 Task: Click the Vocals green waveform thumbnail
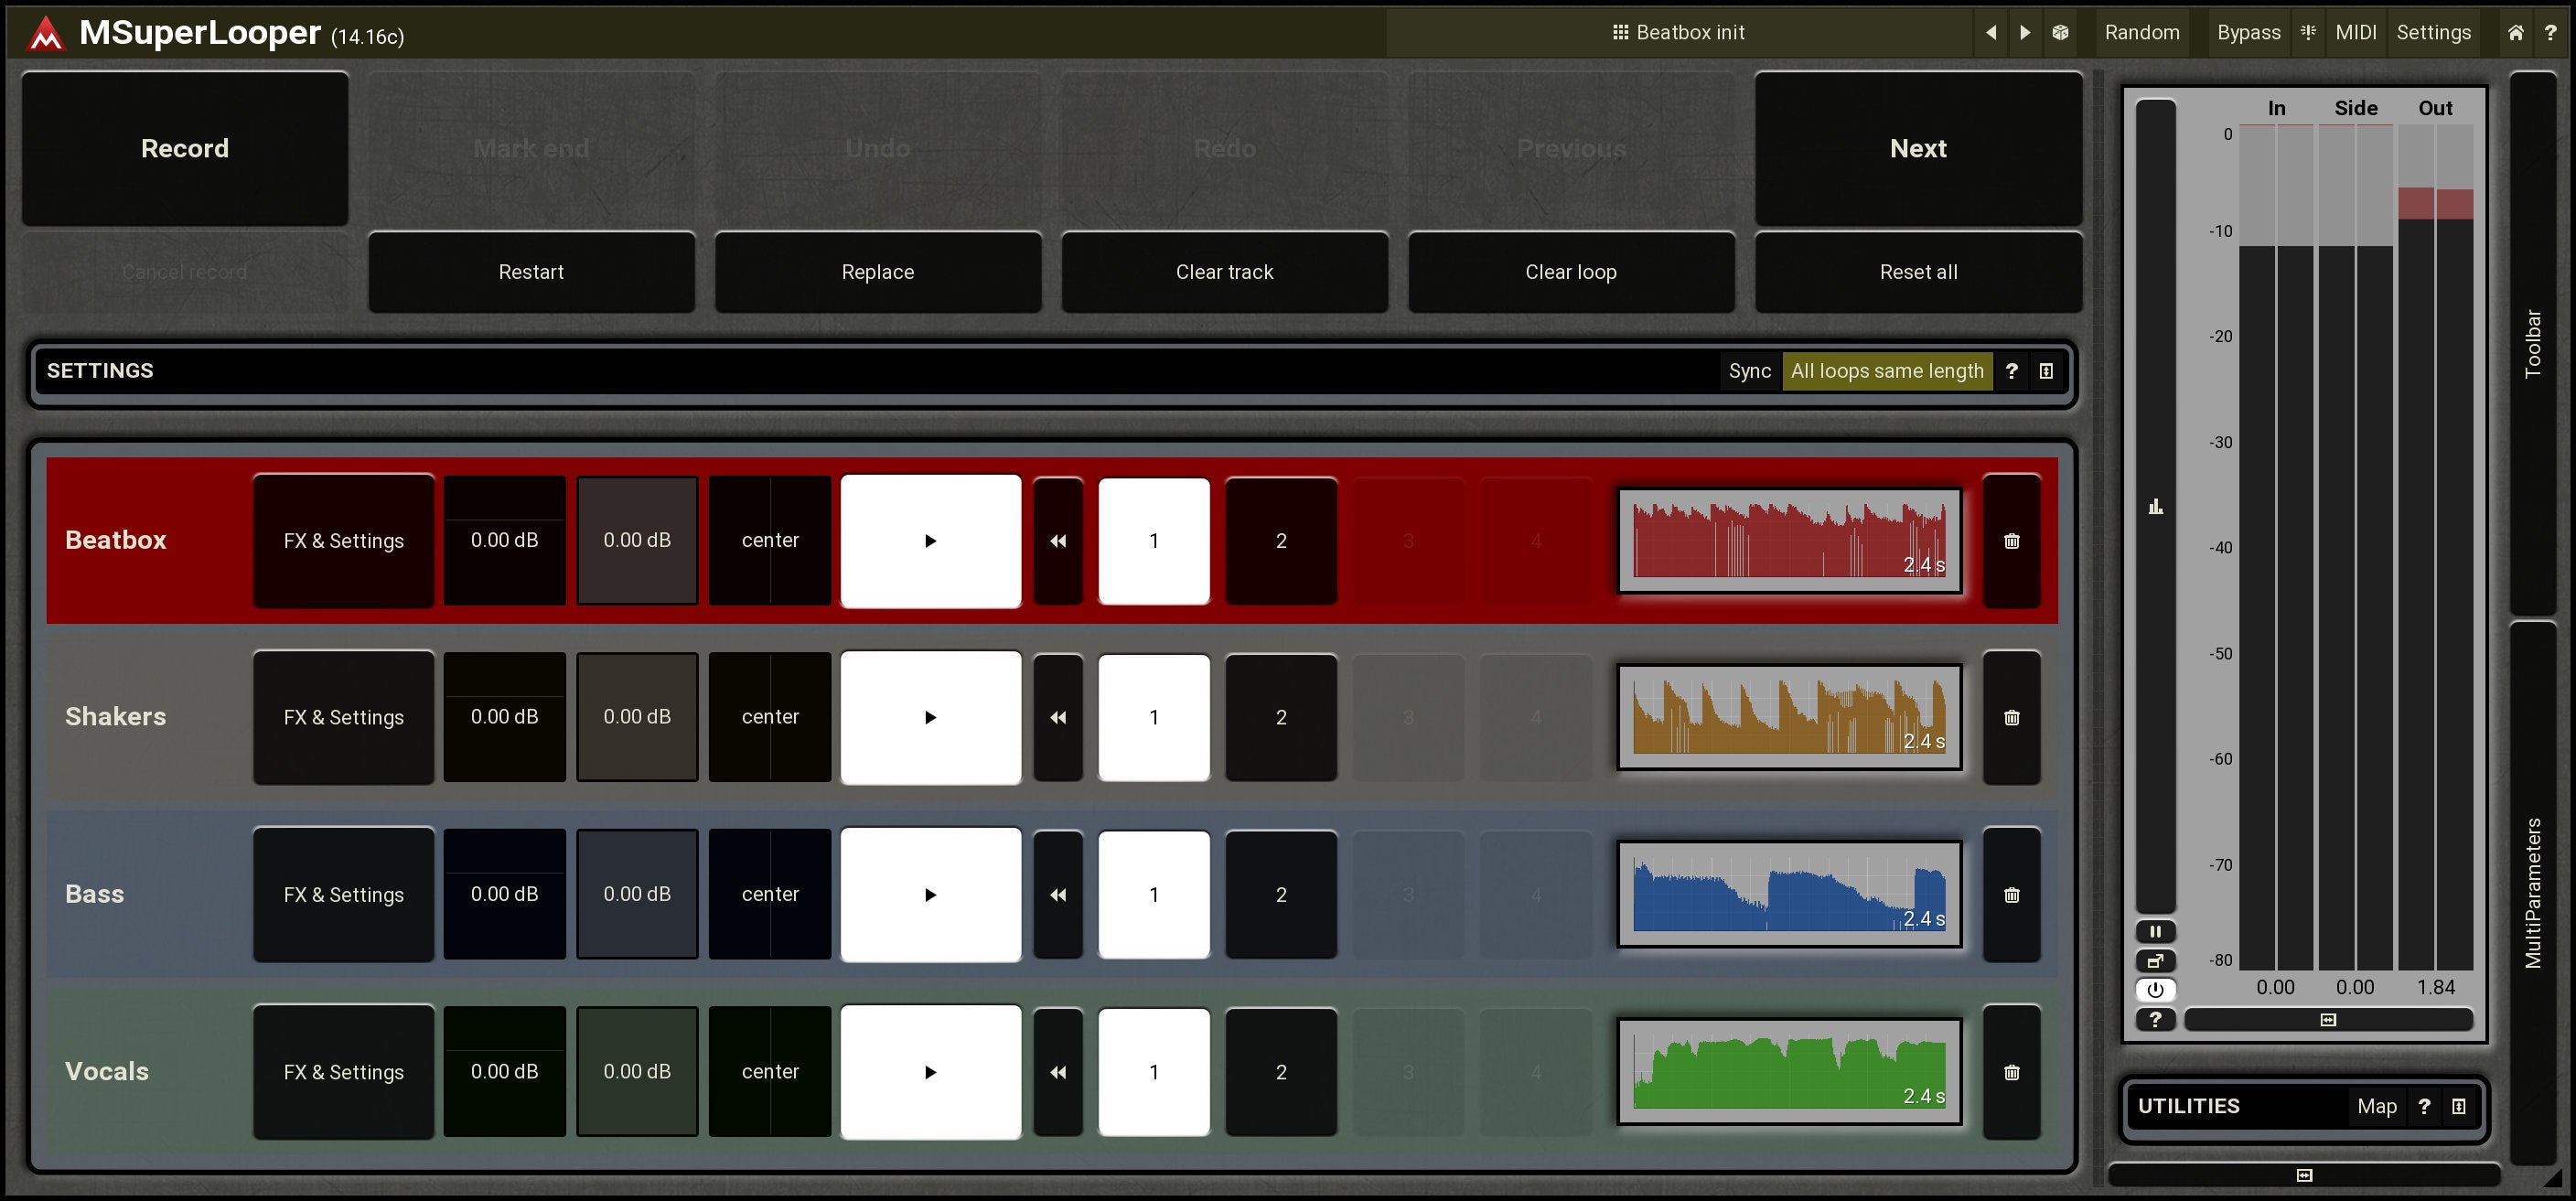click(x=1788, y=1071)
